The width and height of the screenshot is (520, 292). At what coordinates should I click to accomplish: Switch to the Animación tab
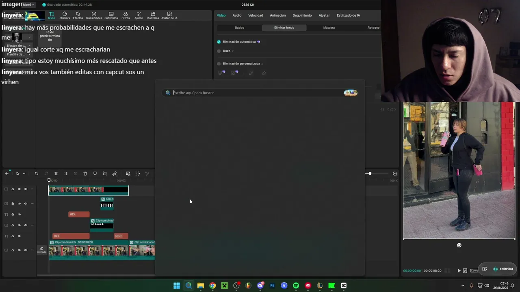278,15
